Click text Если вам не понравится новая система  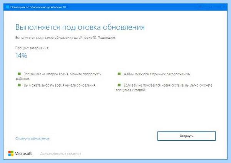tap(154, 85)
